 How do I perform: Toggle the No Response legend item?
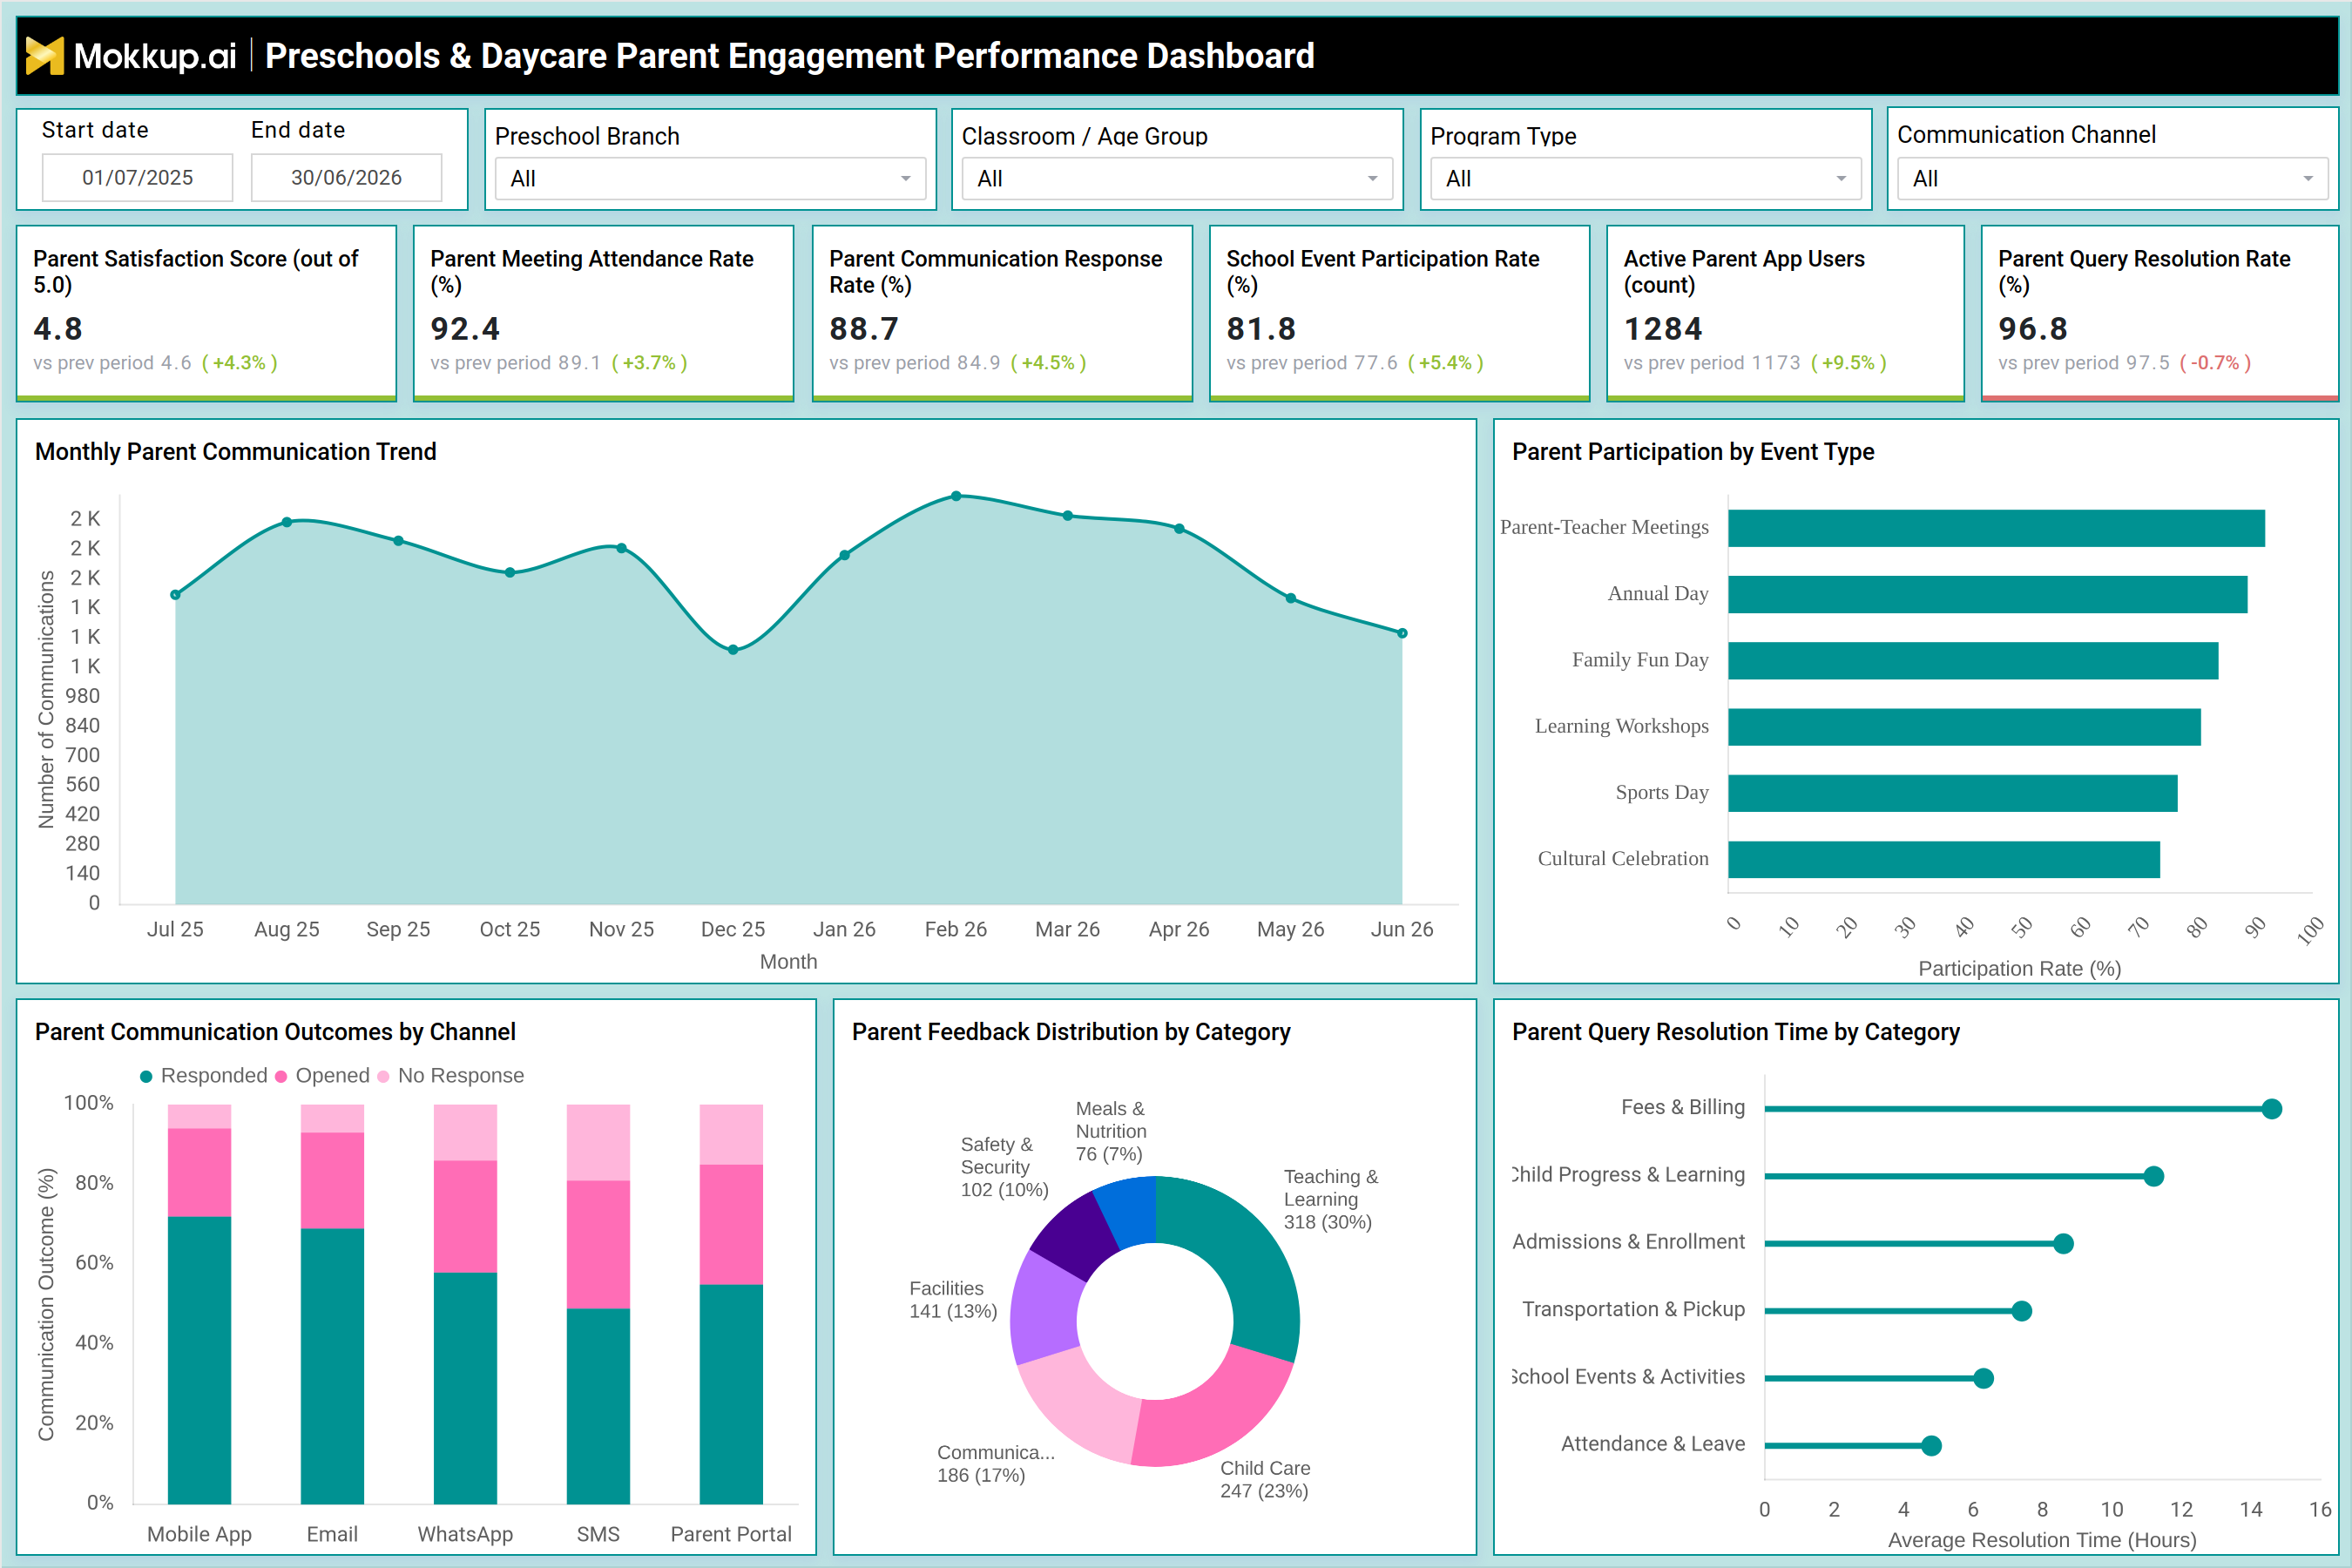451,1076
